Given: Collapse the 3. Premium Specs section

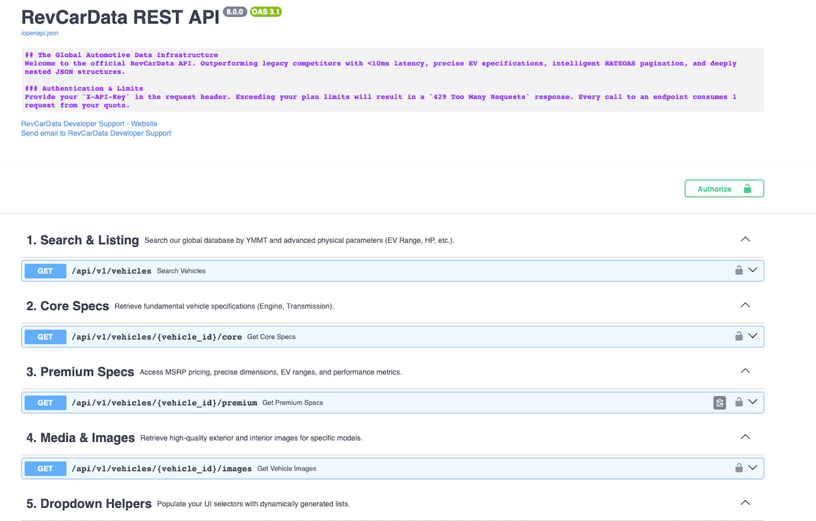Looking at the screenshot, I should [x=745, y=371].
